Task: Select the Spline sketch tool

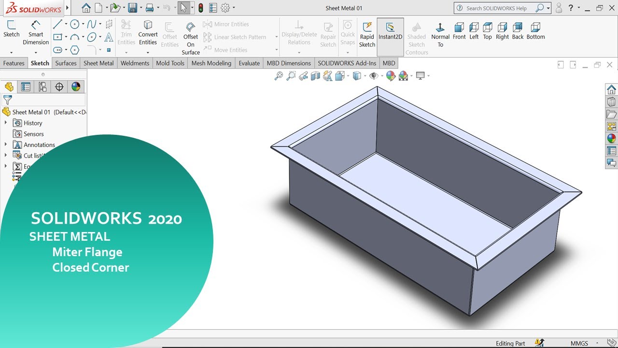Action: (x=91, y=24)
